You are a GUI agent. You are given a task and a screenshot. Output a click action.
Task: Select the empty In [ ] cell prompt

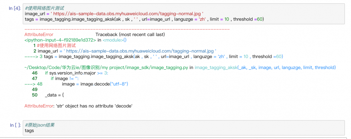click(x=15, y=125)
